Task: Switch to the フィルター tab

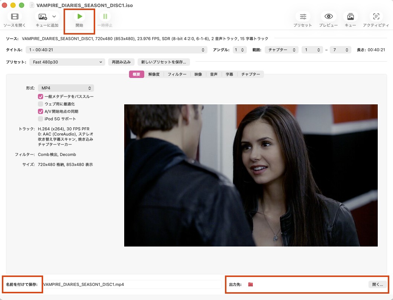Action: click(177, 74)
